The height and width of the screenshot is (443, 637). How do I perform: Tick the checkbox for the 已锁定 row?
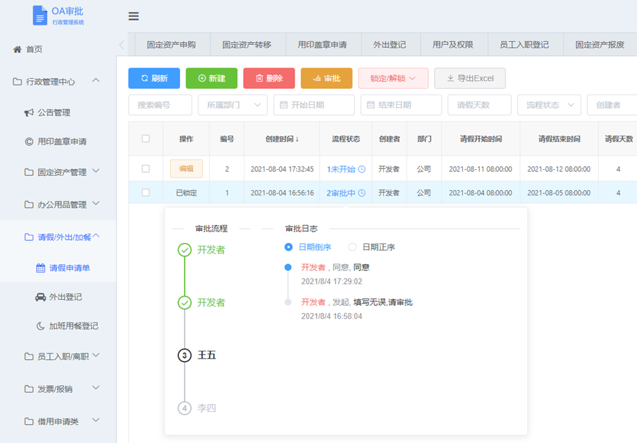(146, 193)
